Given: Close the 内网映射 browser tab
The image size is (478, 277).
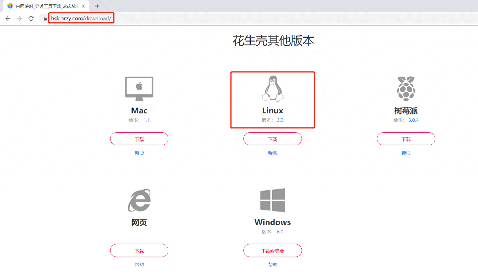Looking at the screenshot, I should pyautogui.click(x=83, y=6).
